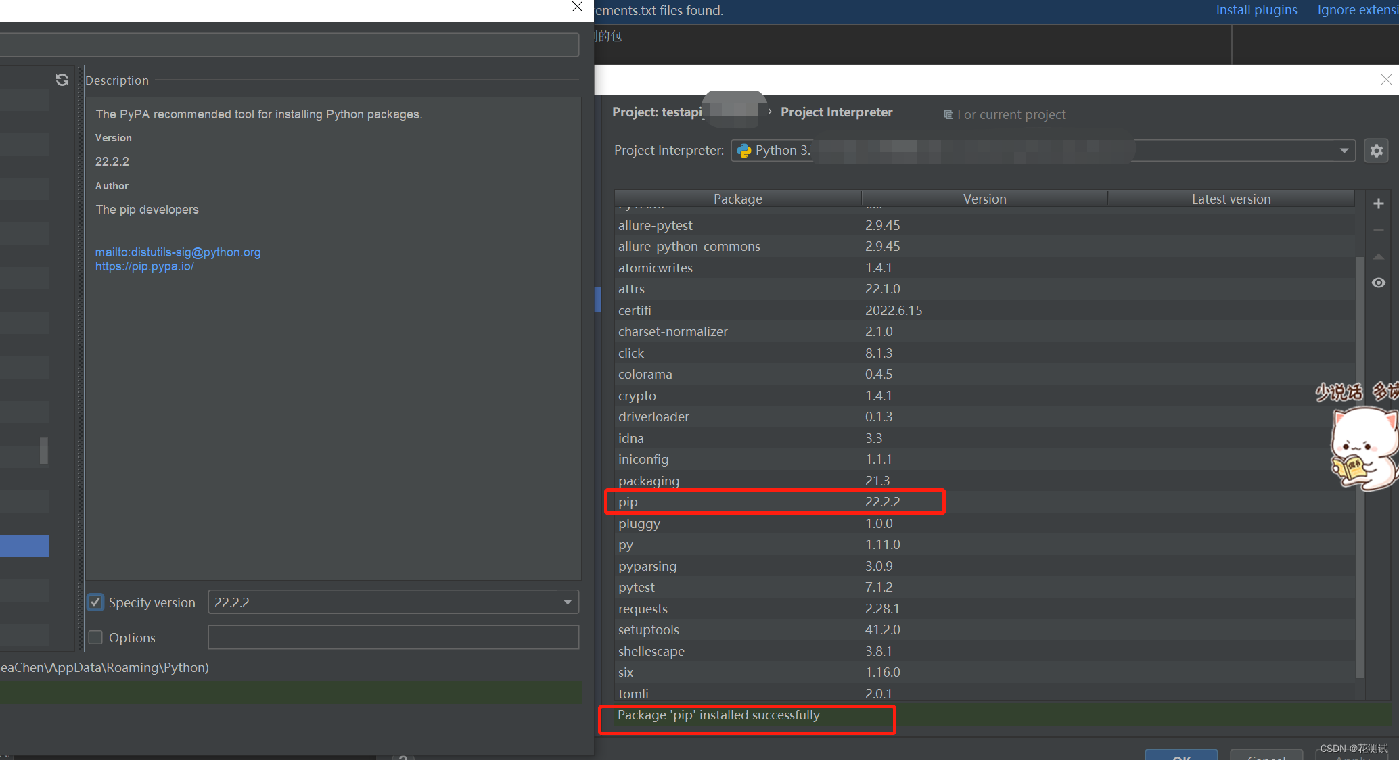Select the attrs package row
Image resolution: width=1399 pixels, height=760 pixels.
coord(985,289)
